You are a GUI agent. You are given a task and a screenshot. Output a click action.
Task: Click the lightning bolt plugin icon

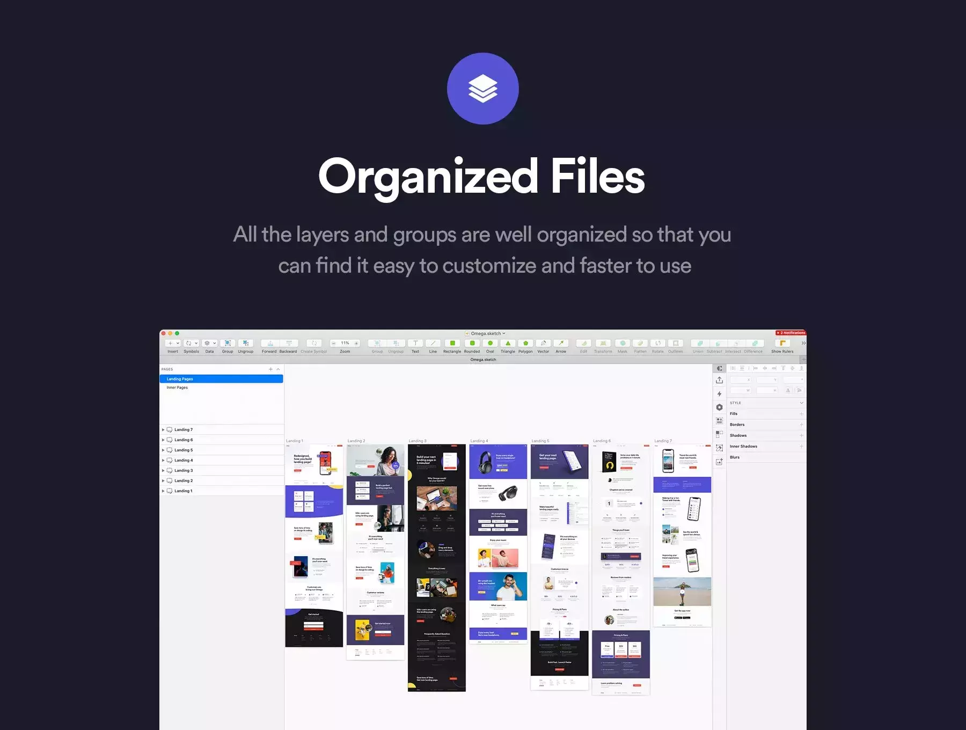tap(720, 393)
